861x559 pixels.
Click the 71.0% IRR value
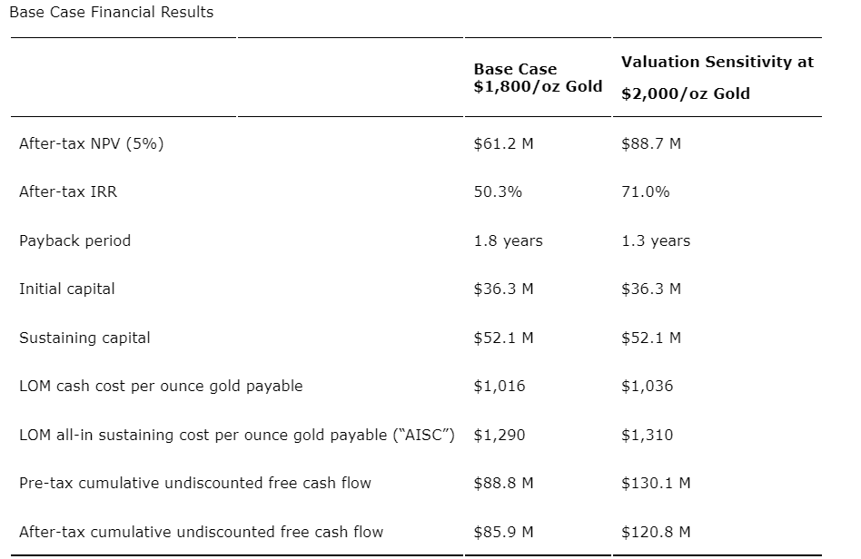645,191
